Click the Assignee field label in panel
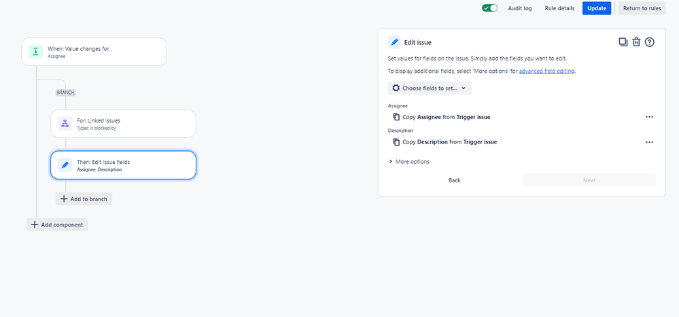This screenshot has height=317, width=679. click(398, 106)
